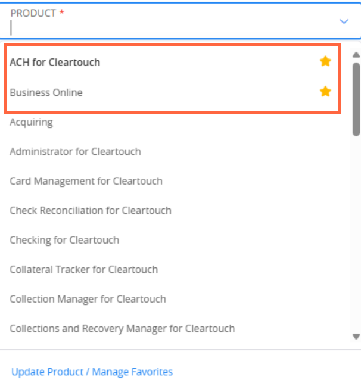Toggle the Business Online favorite star

325,92
